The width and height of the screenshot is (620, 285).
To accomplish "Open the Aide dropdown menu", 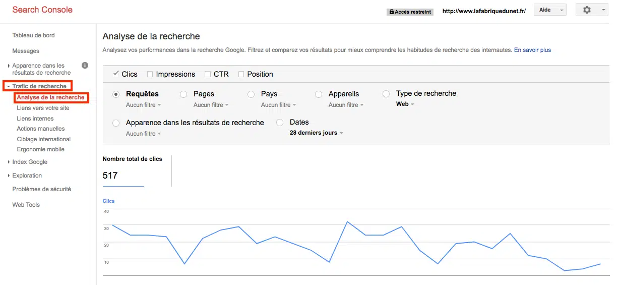I will 549,10.
